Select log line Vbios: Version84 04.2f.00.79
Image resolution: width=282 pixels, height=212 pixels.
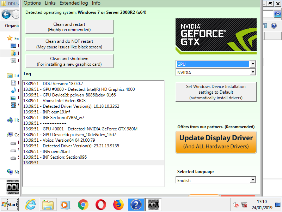pos(93,140)
